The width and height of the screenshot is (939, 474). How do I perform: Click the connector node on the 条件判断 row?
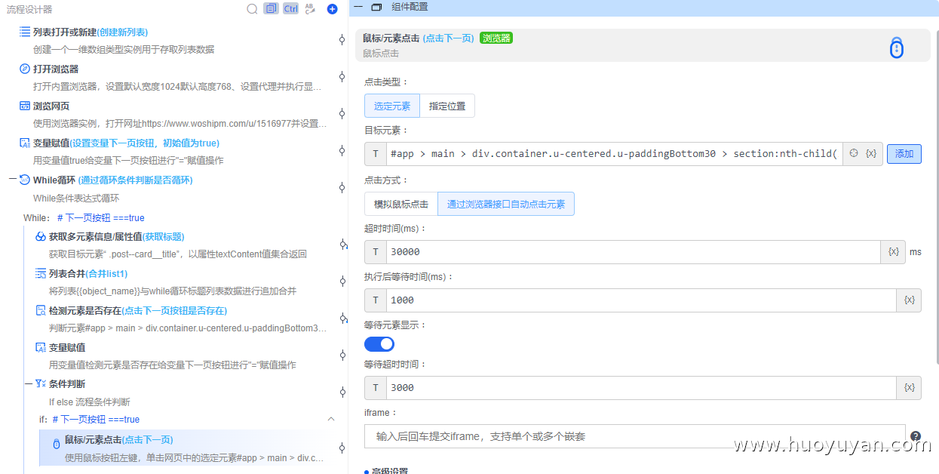[342, 392]
